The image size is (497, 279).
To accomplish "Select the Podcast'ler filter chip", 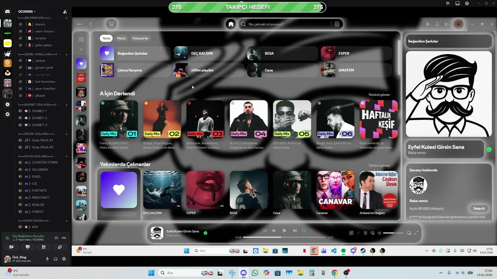I will 141,38.
